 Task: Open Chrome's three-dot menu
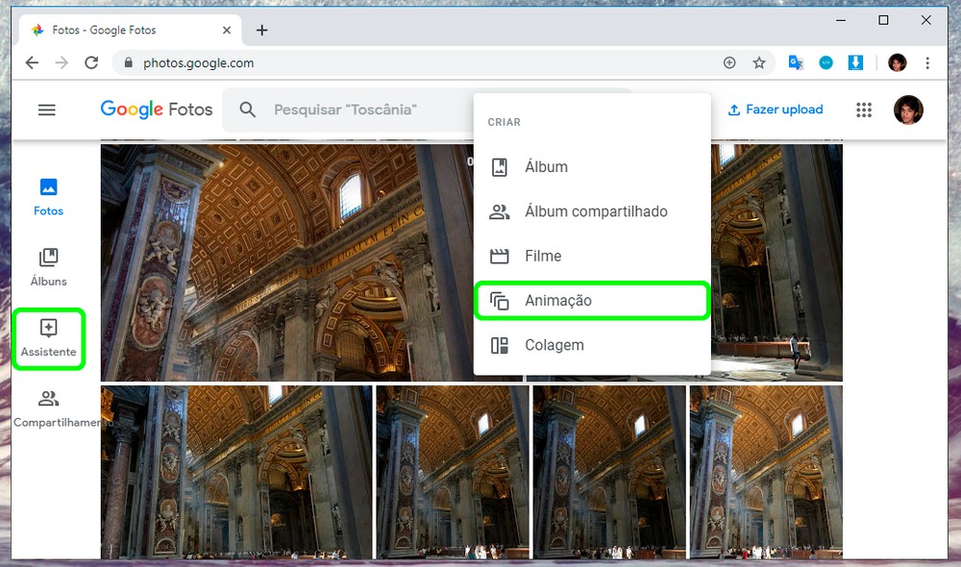point(927,62)
